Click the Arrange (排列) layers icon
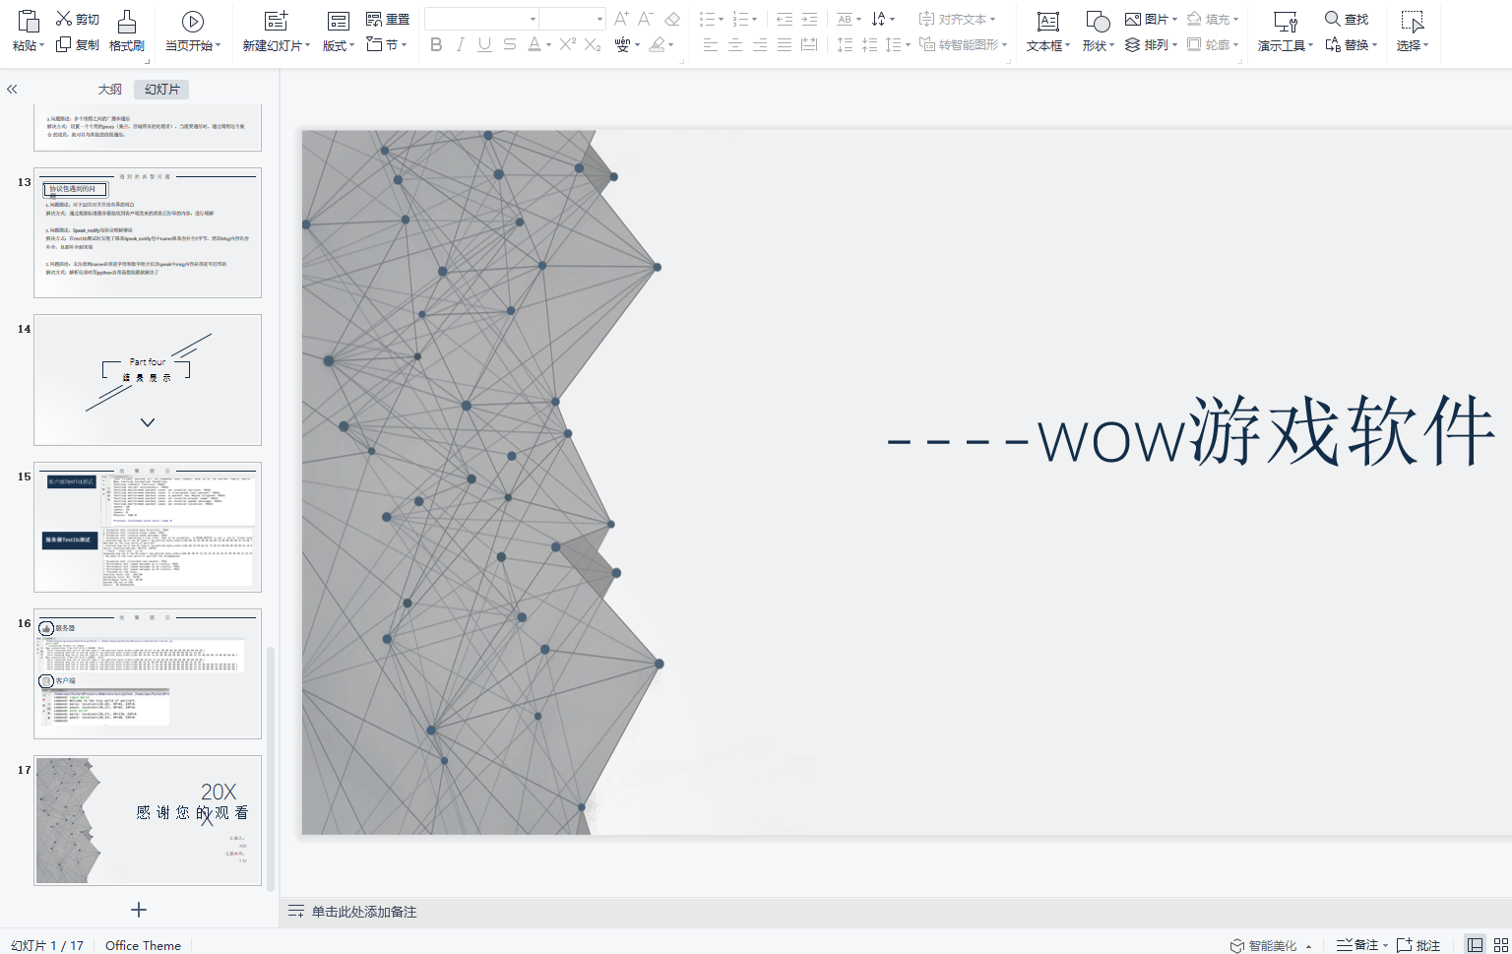This screenshot has height=954, width=1512. tap(1132, 44)
